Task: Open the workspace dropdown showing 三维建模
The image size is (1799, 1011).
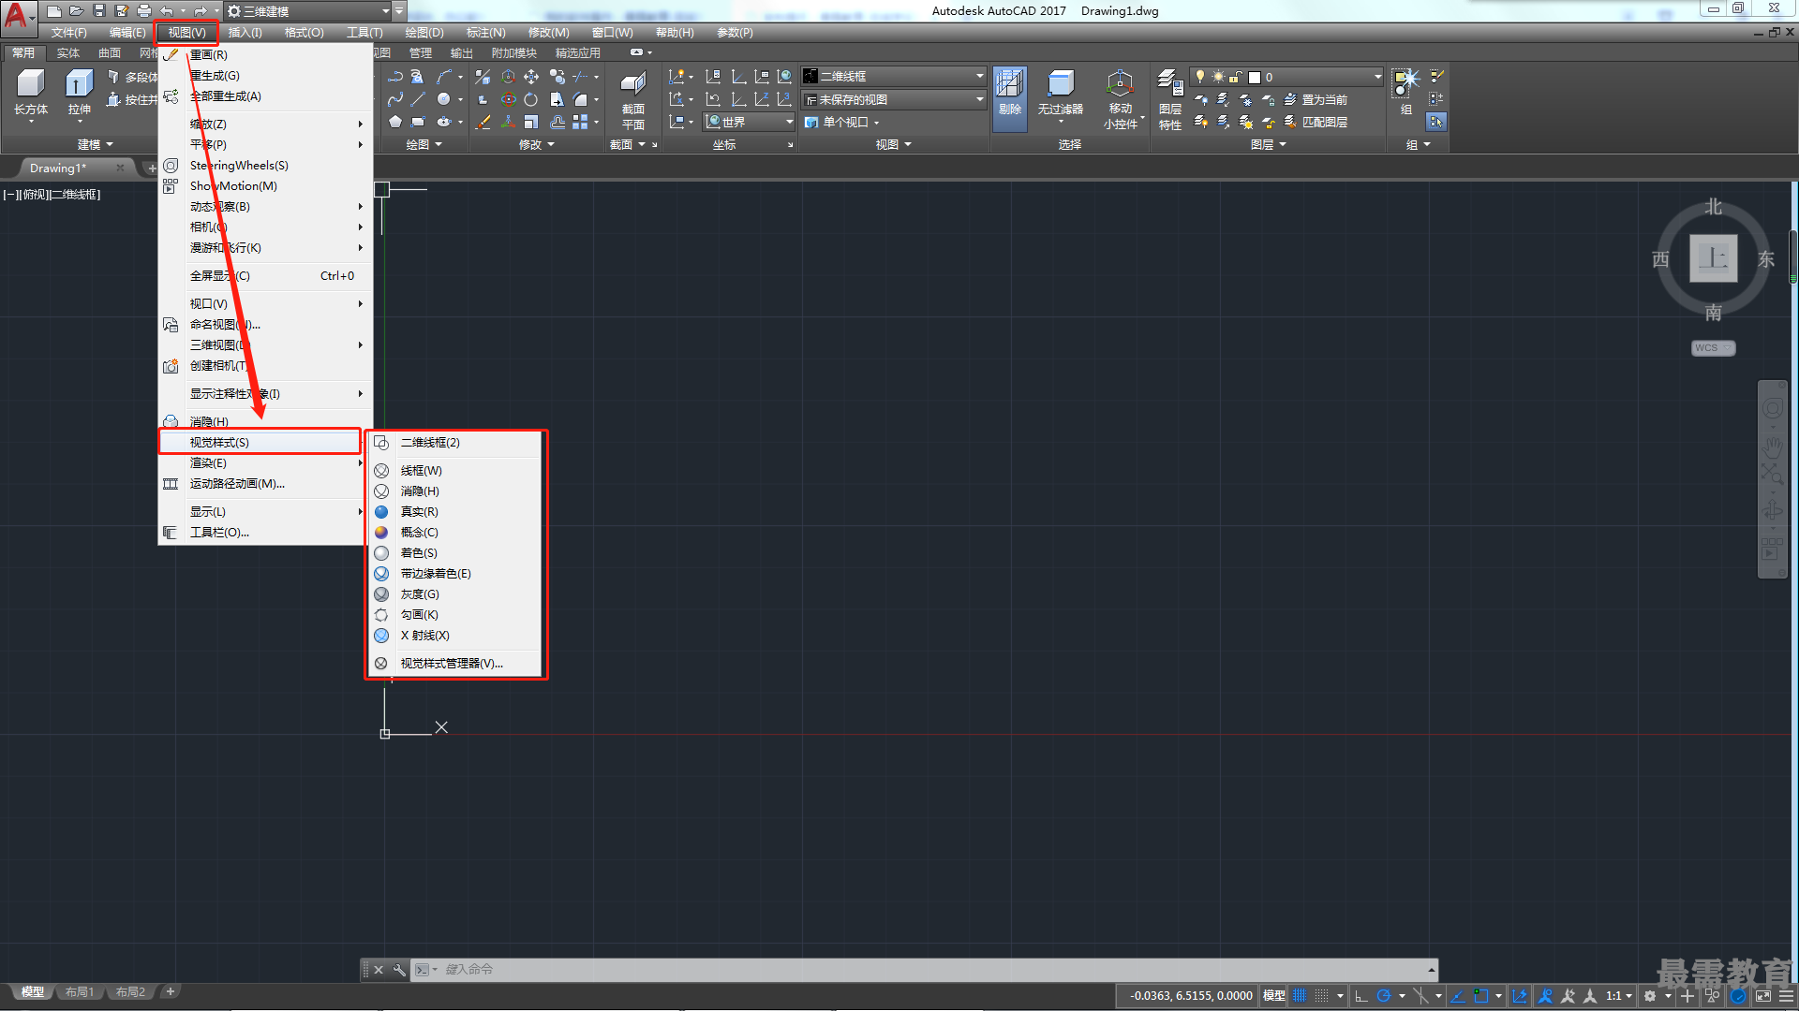Action: (x=309, y=11)
